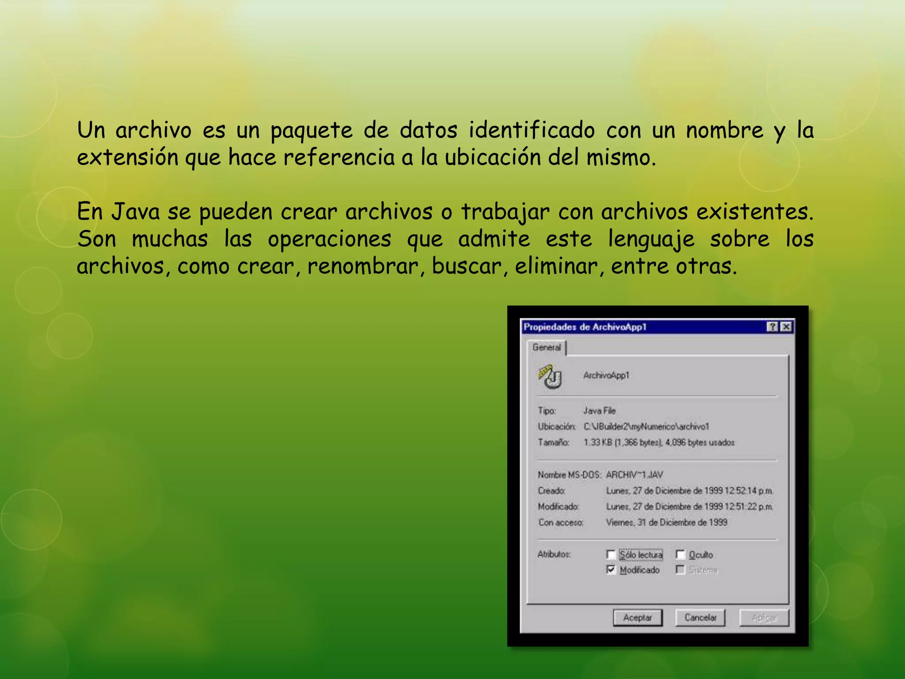Click the 'Ubicación:' label
Image resolution: width=905 pixels, height=679 pixels.
click(556, 427)
